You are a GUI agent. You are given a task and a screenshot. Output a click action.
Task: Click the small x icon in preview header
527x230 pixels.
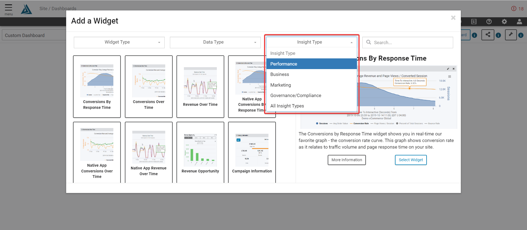coord(453,69)
